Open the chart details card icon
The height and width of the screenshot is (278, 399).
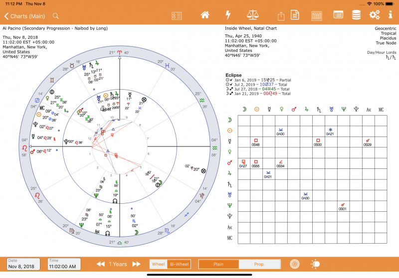(x=177, y=16)
